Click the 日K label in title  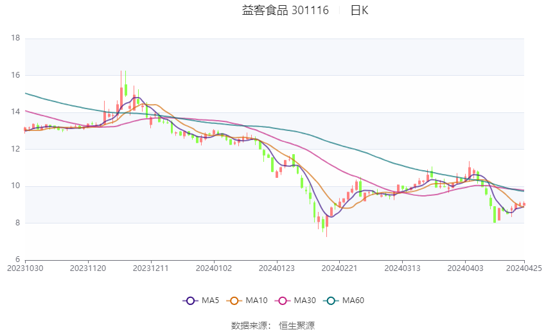point(359,10)
